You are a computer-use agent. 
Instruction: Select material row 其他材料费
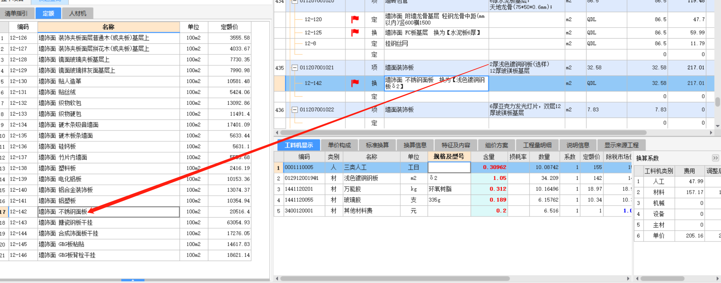click(x=453, y=211)
